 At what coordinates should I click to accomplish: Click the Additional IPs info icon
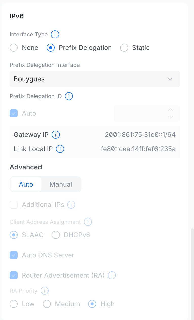click(71, 205)
